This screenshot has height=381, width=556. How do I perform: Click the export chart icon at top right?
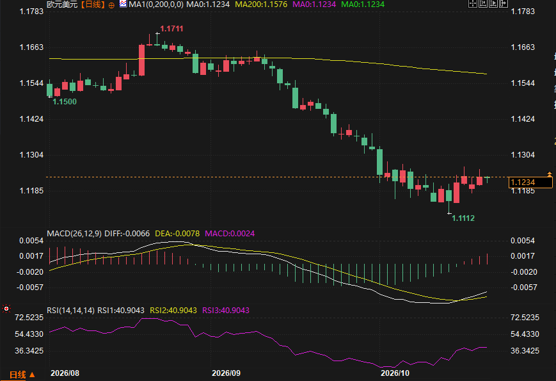504,4
